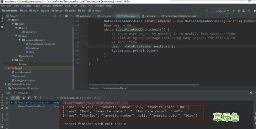Screen dimensions: 256x129
Task: Click TestUser in editor bottom breadcrumb
Action: coord(94,88)
